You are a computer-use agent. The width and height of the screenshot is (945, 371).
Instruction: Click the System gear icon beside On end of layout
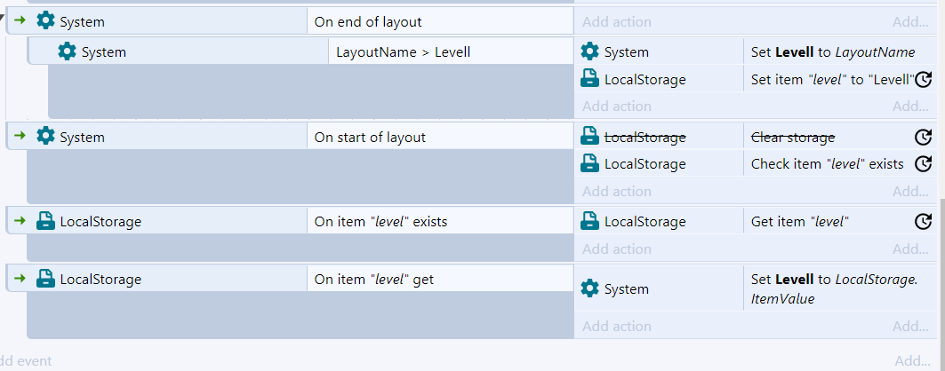(x=45, y=21)
